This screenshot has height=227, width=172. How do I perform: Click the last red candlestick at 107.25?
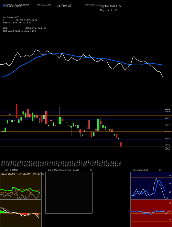coord(121,144)
